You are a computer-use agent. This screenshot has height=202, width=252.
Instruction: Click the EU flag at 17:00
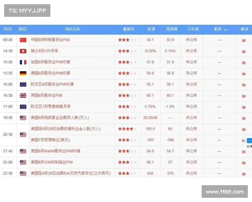coord(23,106)
